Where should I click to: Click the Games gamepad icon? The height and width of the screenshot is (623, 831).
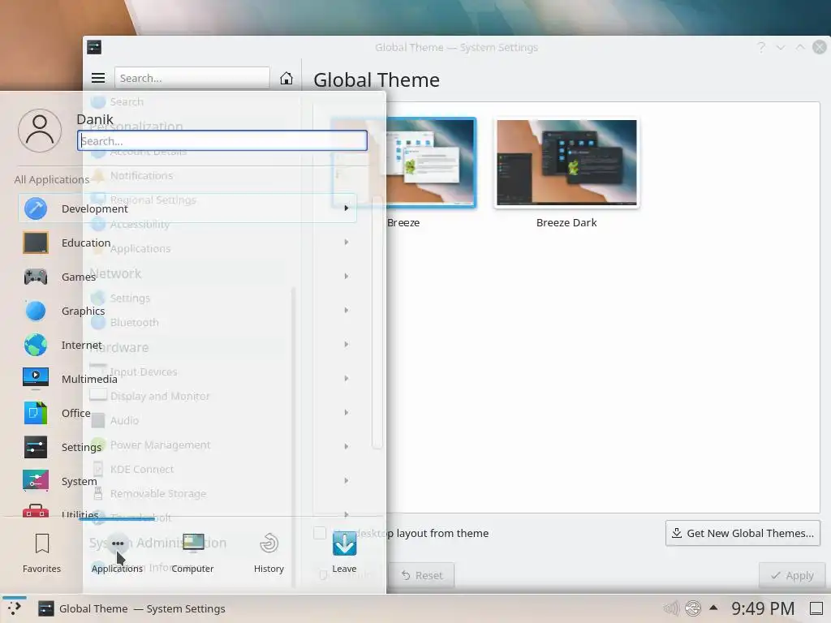pyautogui.click(x=36, y=277)
